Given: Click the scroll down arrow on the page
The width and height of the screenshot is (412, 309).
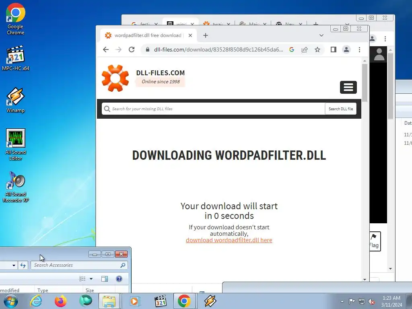Looking at the screenshot, I should click(365, 279).
